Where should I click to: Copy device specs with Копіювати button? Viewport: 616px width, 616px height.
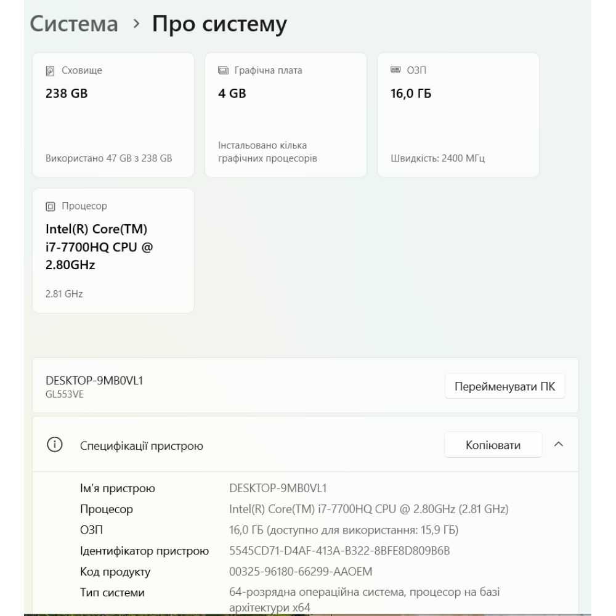tap(493, 445)
